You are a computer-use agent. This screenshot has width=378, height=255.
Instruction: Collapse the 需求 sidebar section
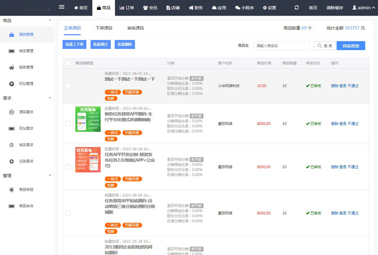click(x=50, y=98)
